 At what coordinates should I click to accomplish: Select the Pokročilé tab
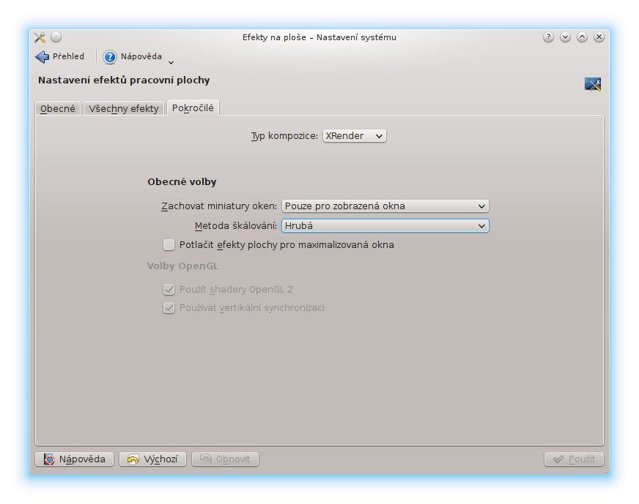(x=193, y=108)
